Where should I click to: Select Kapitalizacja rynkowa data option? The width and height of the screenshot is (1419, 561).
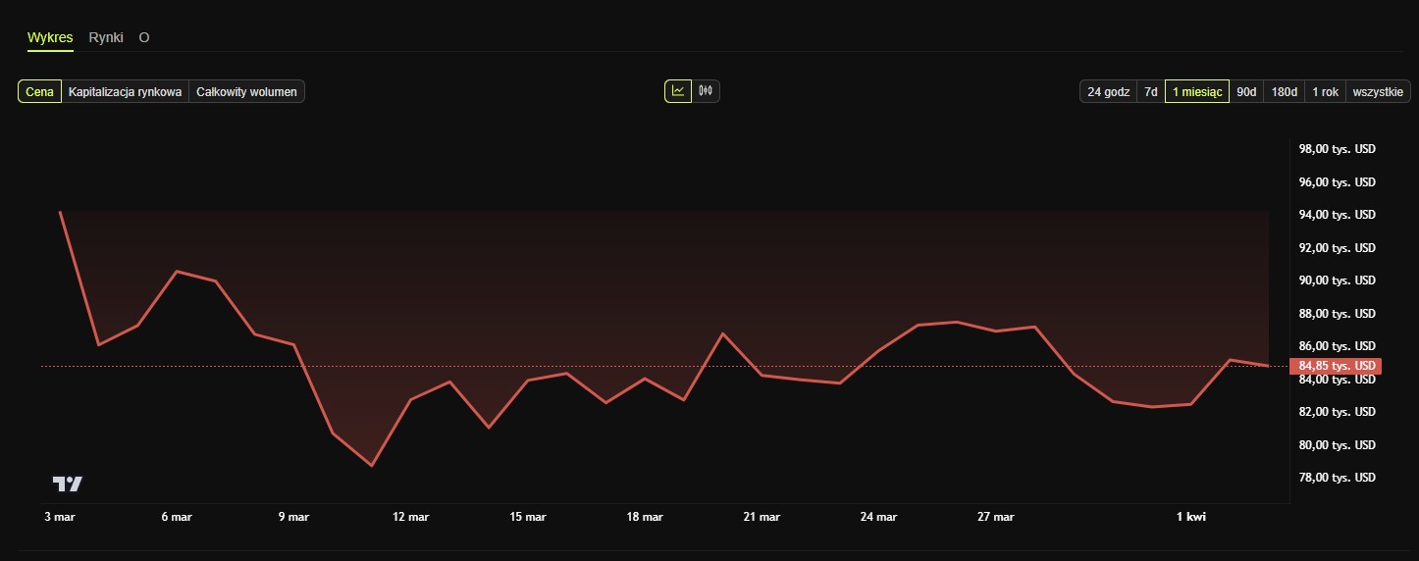pyautogui.click(x=125, y=91)
